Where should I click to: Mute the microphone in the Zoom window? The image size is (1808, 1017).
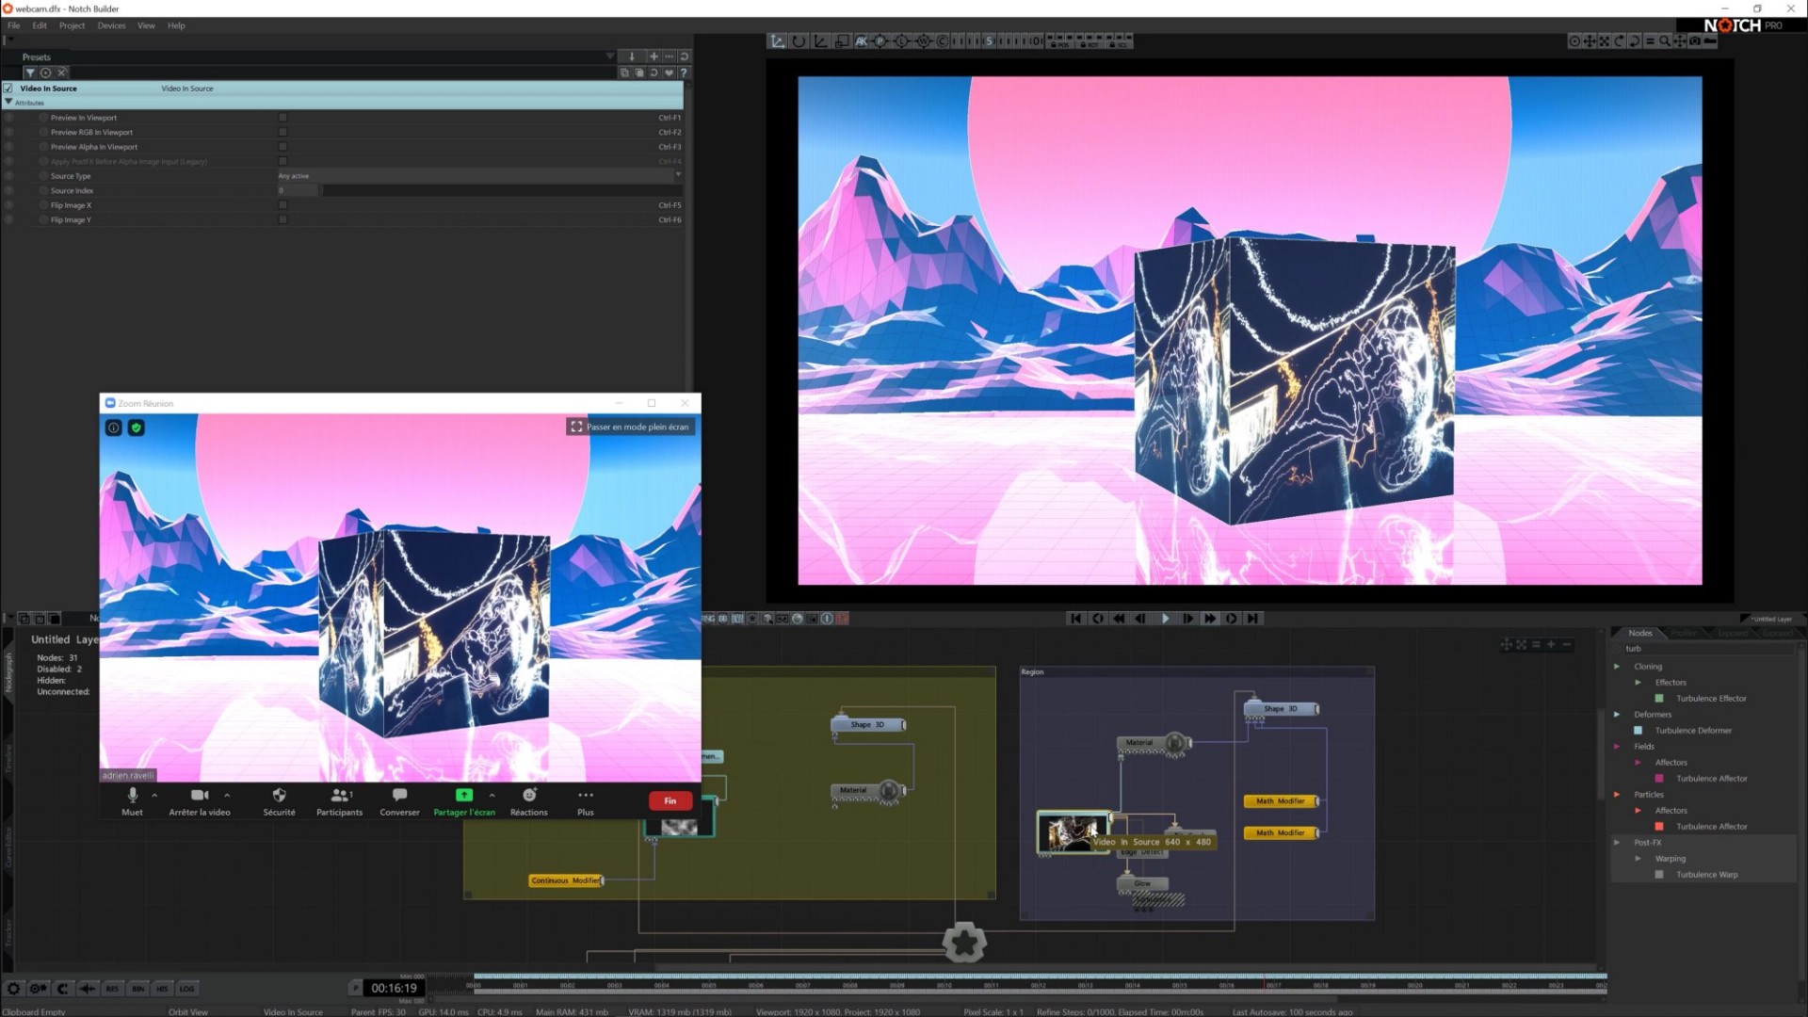click(x=132, y=799)
